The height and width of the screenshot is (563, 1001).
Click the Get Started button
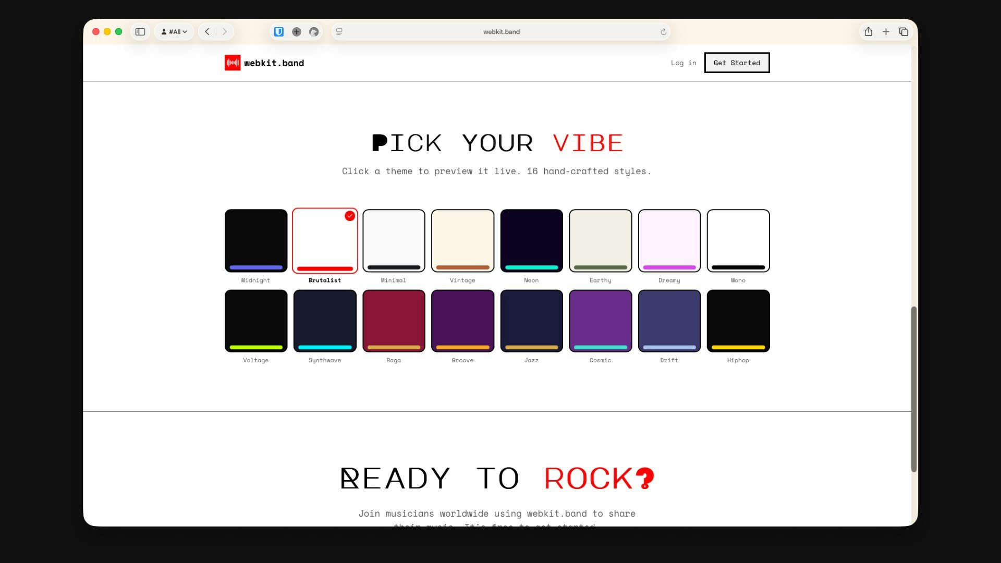(x=737, y=63)
